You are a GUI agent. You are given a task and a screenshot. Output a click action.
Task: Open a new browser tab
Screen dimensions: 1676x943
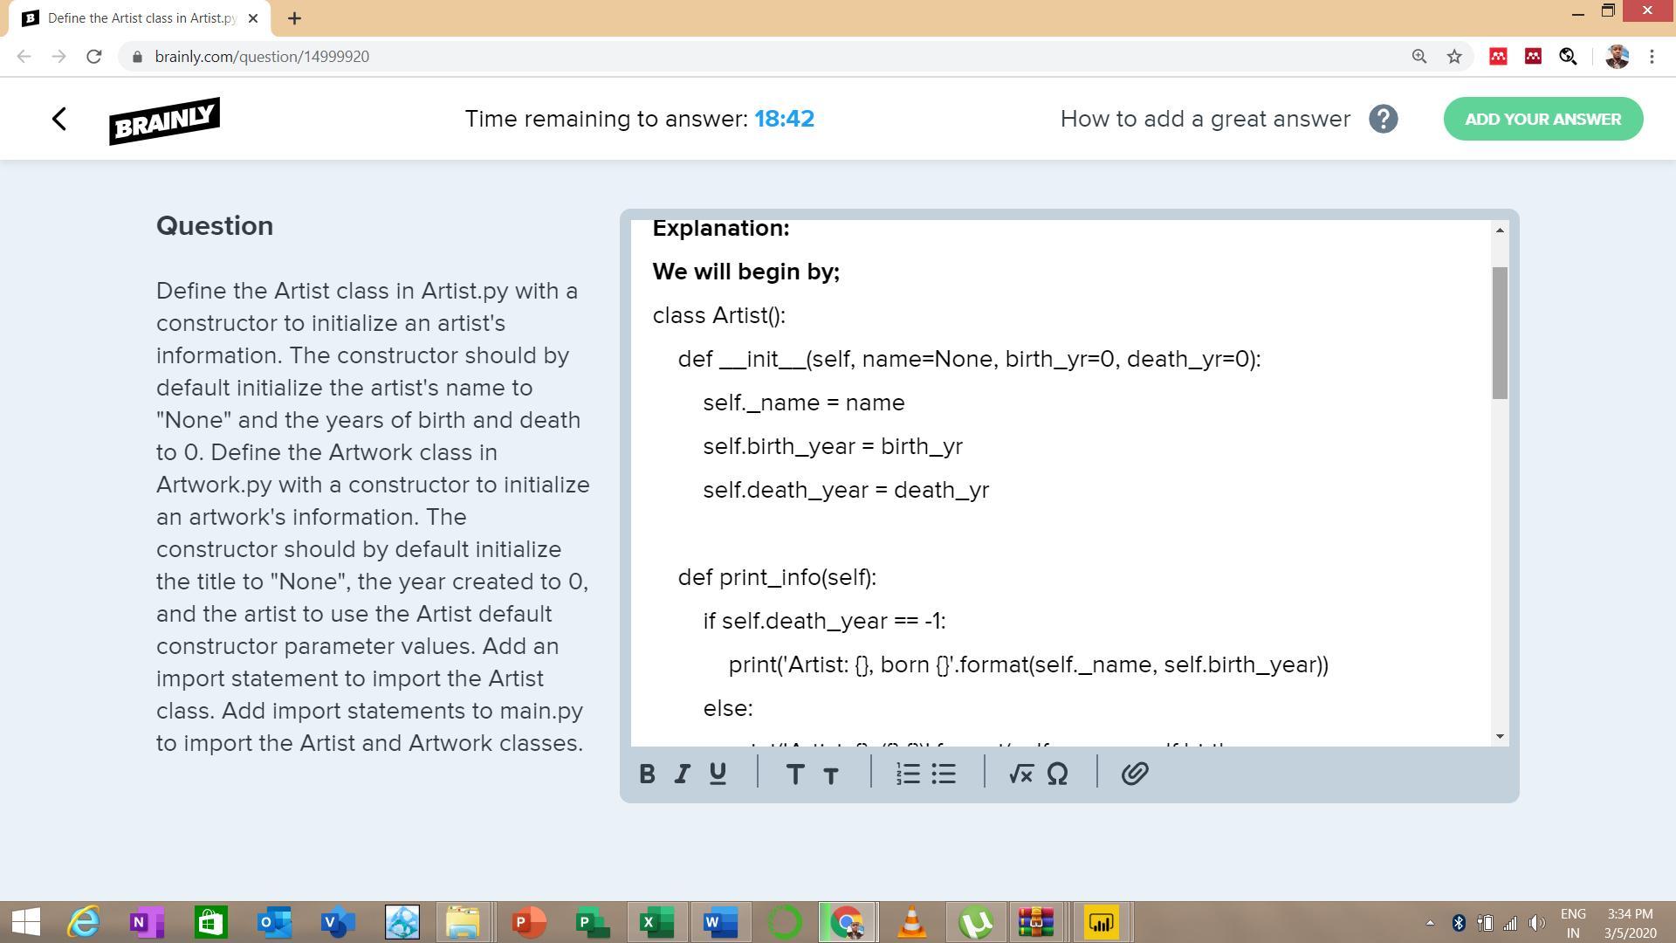coord(294,18)
